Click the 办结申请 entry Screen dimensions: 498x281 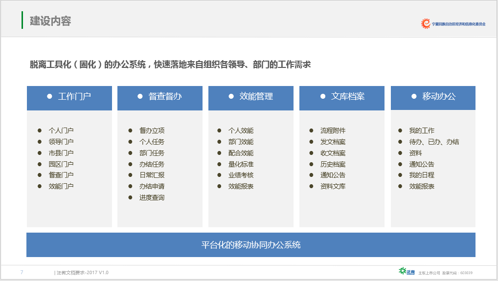pyautogui.click(x=152, y=186)
